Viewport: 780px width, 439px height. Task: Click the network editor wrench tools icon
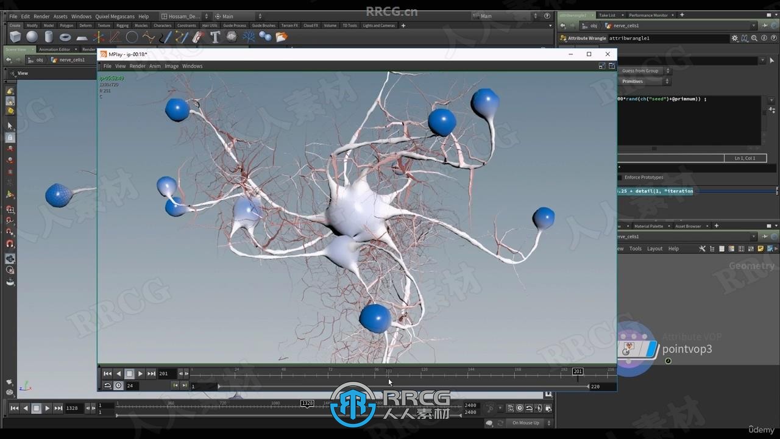tap(703, 249)
